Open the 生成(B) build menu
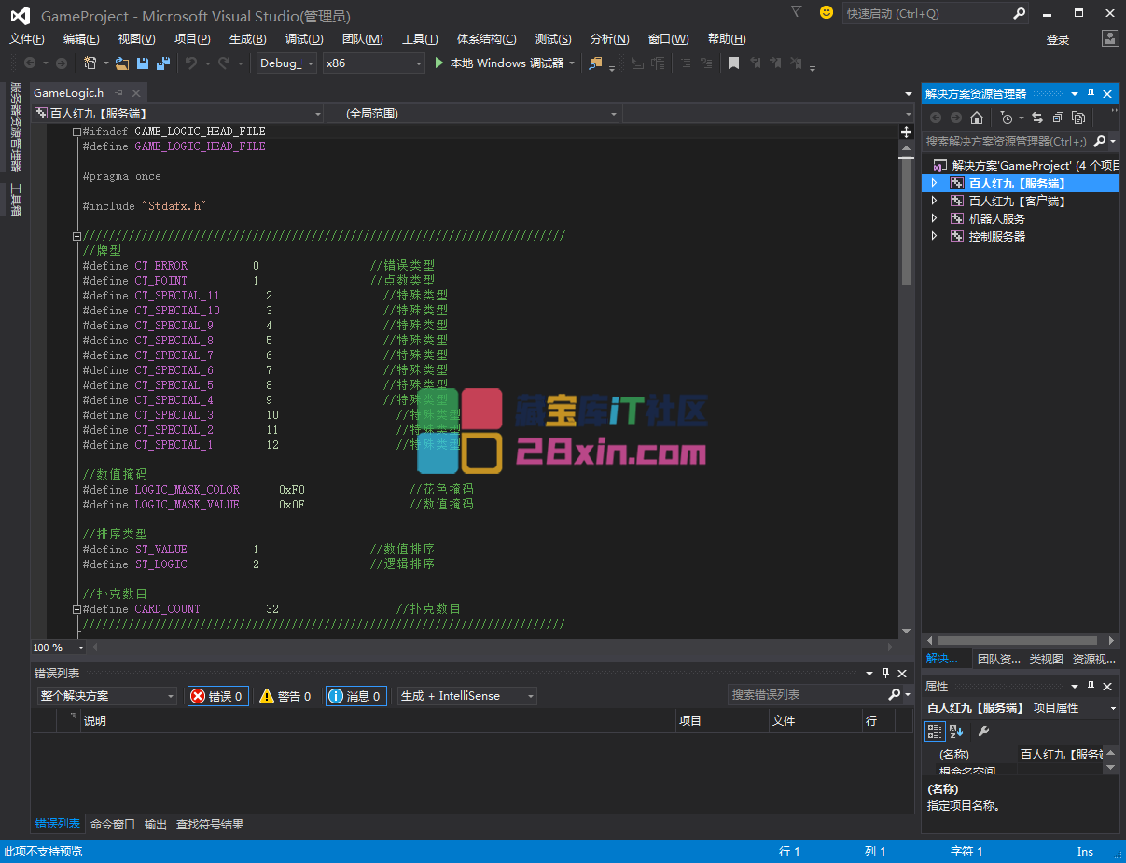The image size is (1126, 863). coord(247,39)
